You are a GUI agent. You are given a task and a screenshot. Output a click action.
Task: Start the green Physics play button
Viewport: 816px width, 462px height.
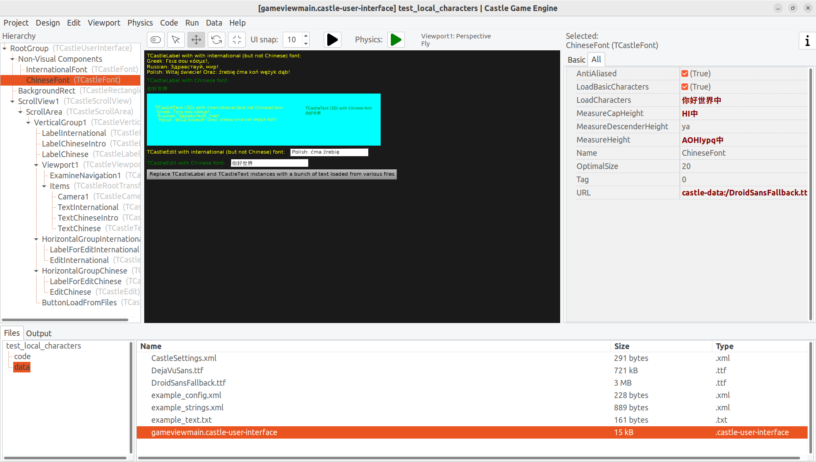pos(396,40)
